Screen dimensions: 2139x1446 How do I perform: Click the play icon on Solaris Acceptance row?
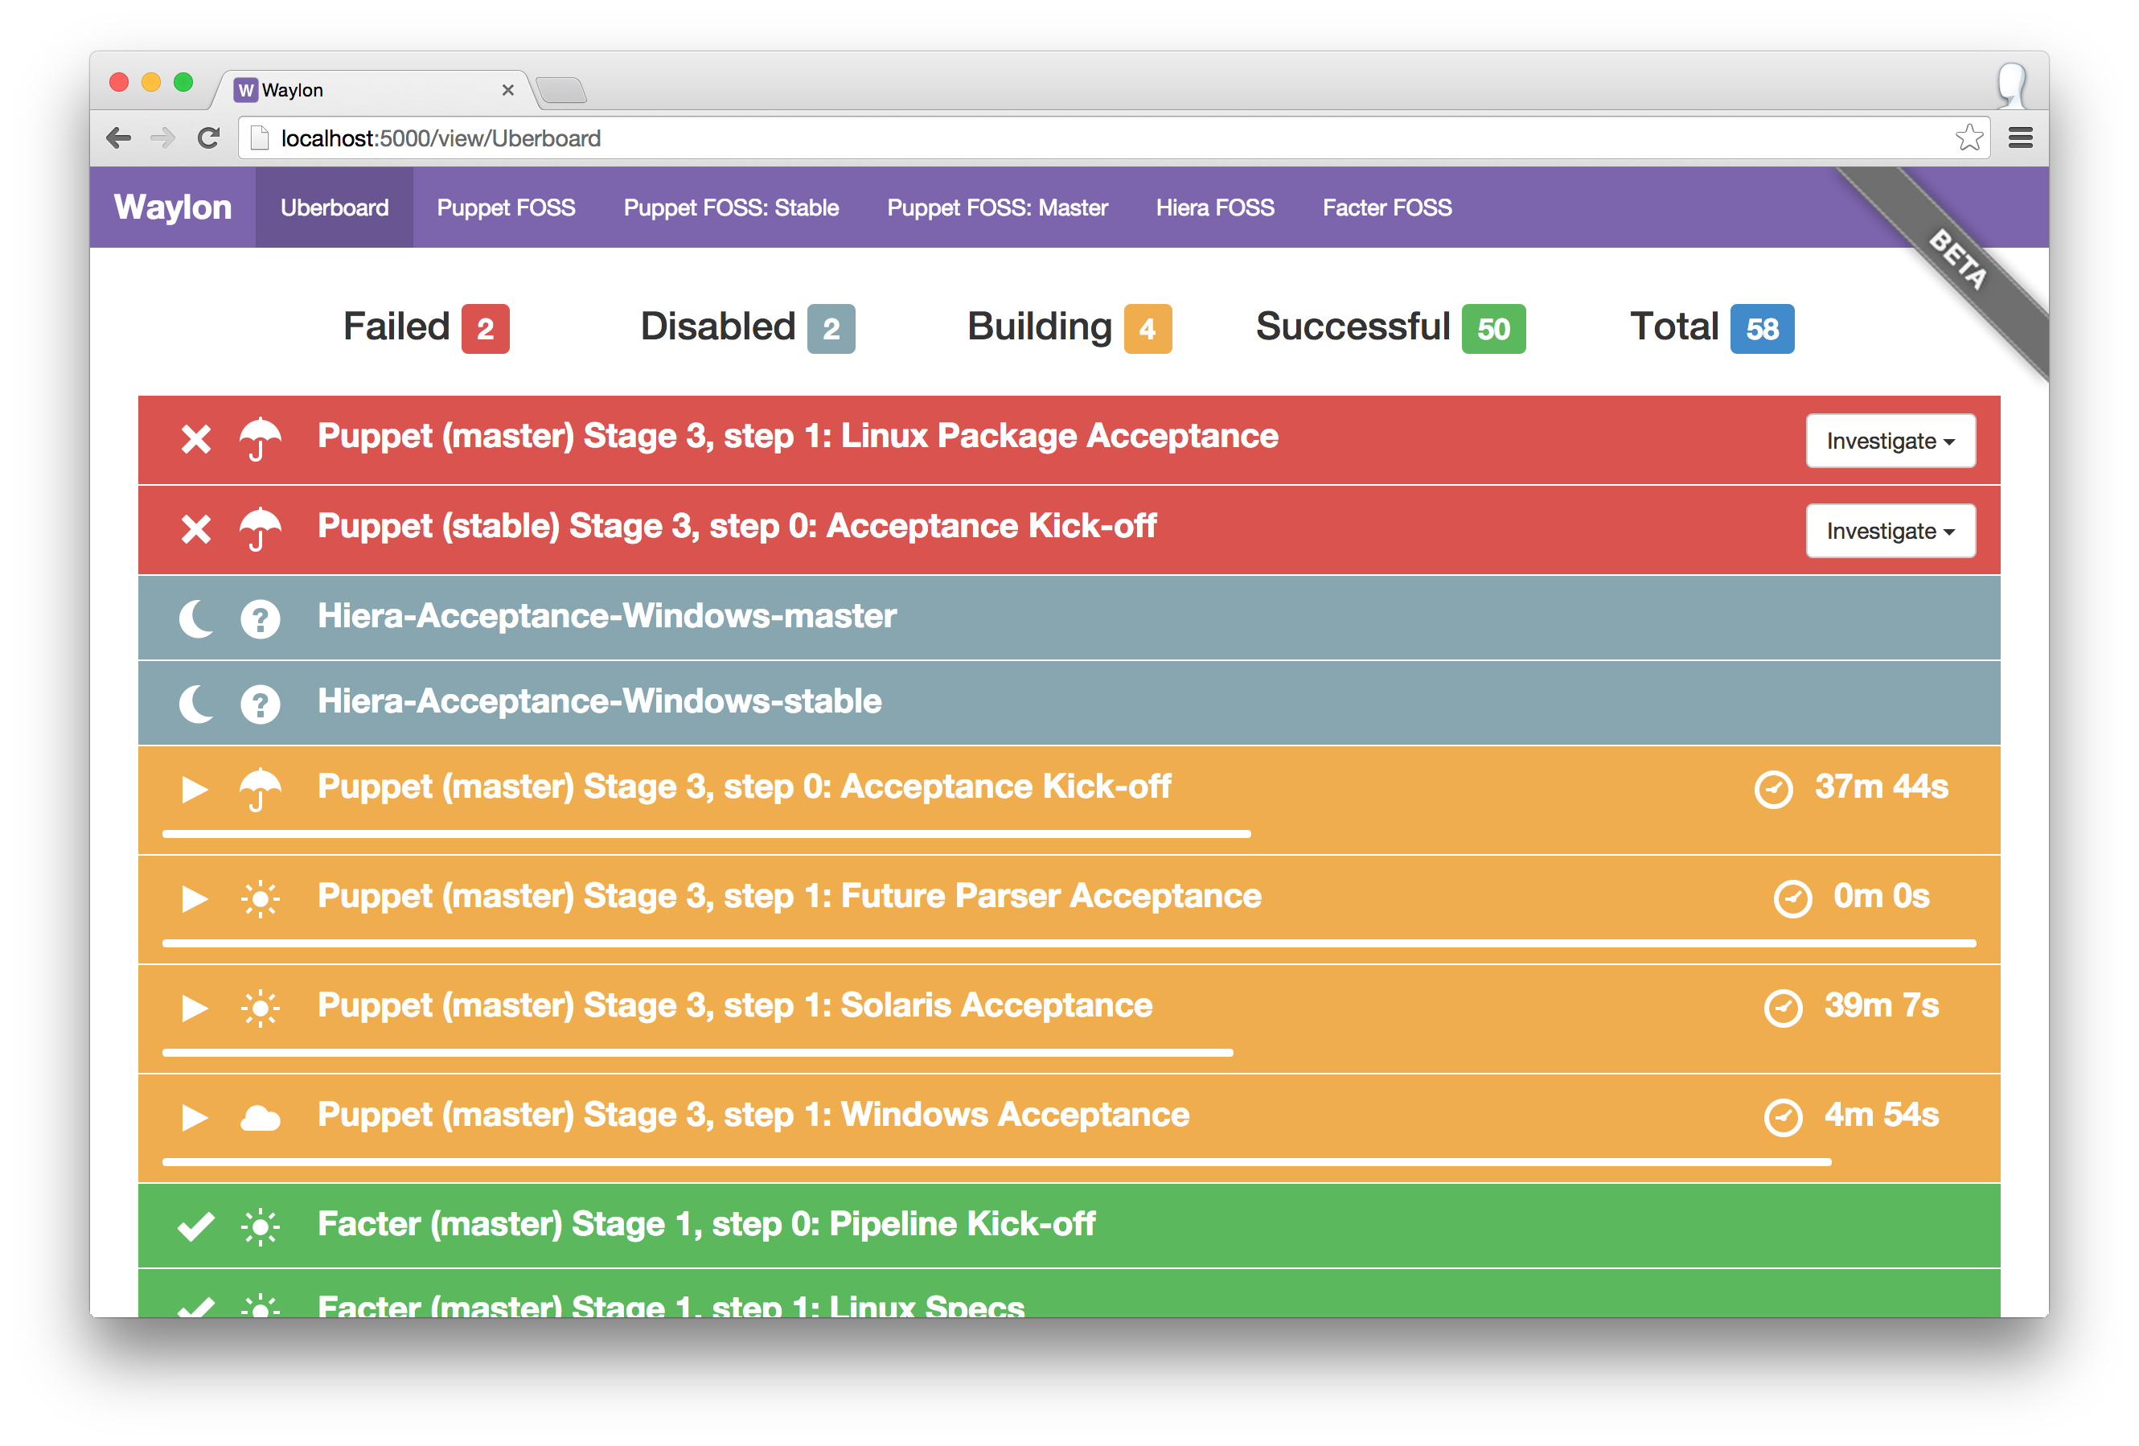click(x=195, y=1008)
